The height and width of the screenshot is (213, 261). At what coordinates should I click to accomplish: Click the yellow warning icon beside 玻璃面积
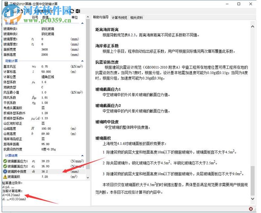coord(5,176)
